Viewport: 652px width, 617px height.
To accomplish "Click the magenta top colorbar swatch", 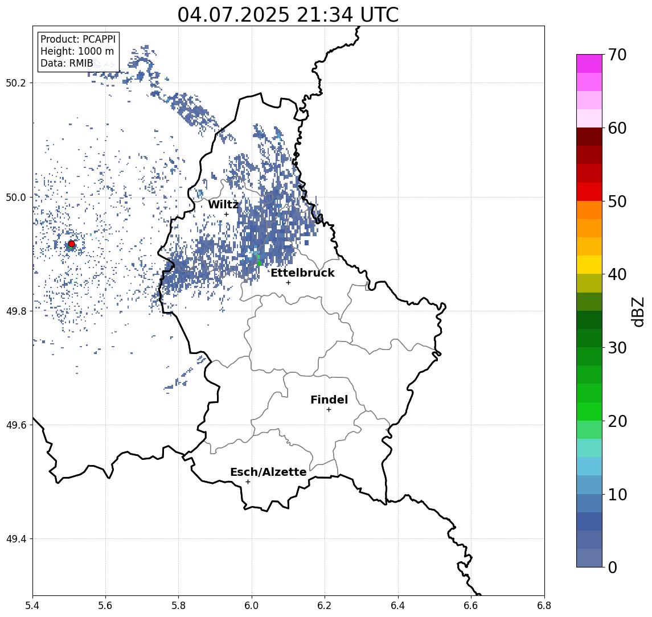I will tap(589, 64).
